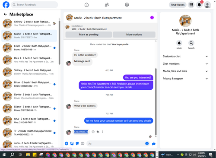Expand Customize chat section
216x158 pixels.
pyautogui.click(x=185, y=56)
